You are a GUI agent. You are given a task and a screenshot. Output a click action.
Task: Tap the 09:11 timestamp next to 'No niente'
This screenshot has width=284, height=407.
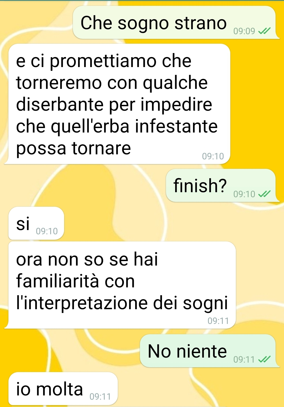(244, 359)
